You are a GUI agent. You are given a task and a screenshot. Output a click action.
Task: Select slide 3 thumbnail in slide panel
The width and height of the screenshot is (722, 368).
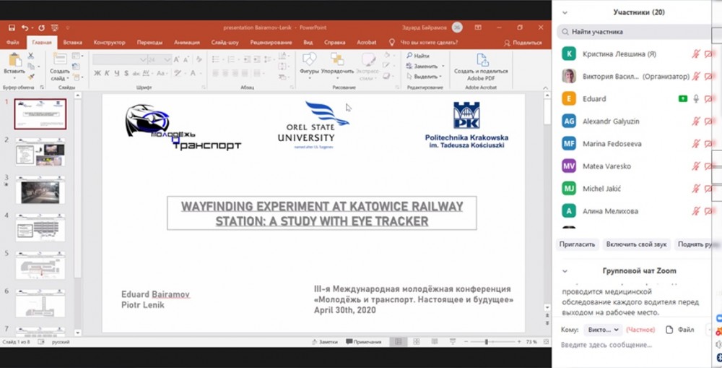[x=40, y=190]
